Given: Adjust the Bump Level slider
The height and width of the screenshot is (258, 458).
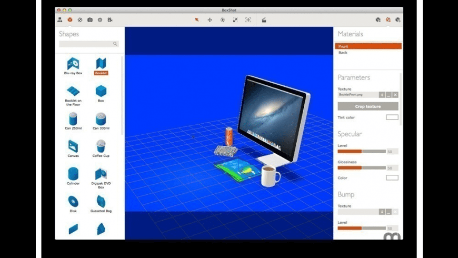Looking at the screenshot, I should coord(362,228).
